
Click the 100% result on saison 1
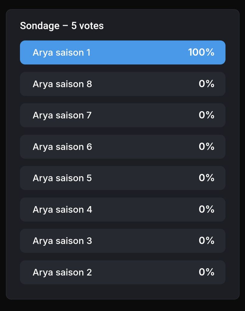(201, 52)
